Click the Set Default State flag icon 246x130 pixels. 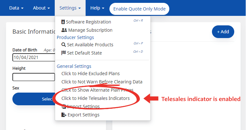tap(63, 53)
